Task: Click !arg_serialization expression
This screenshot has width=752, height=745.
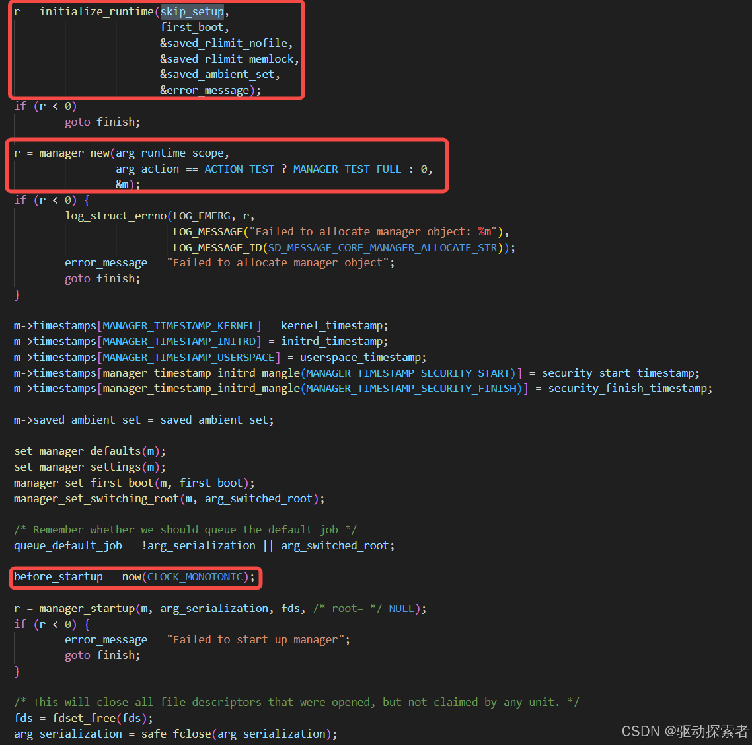Action: [198, 546]
